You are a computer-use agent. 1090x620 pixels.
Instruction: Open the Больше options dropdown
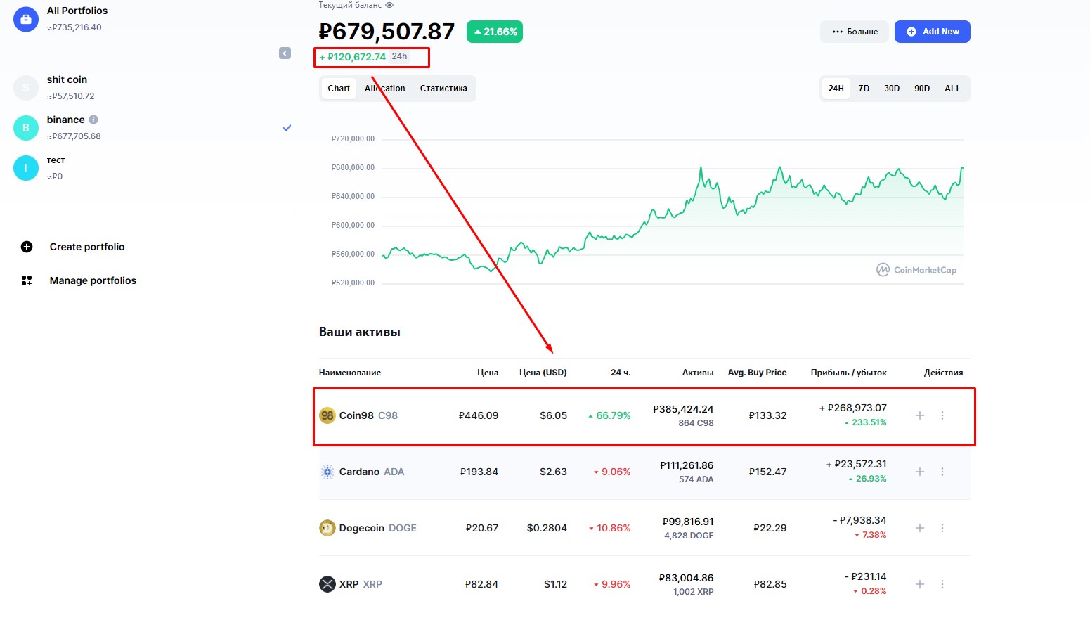pyautogui.click(x=855, y=32)
